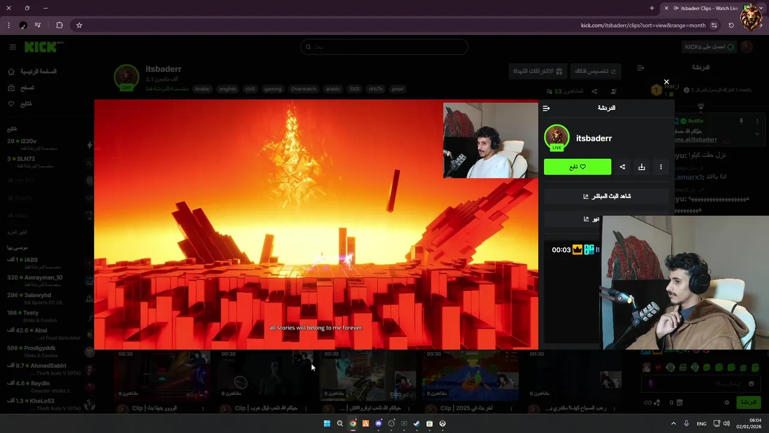Open Overwatch icon on the taskbar
Screen dimensions: 769x433
click(443, 423)
